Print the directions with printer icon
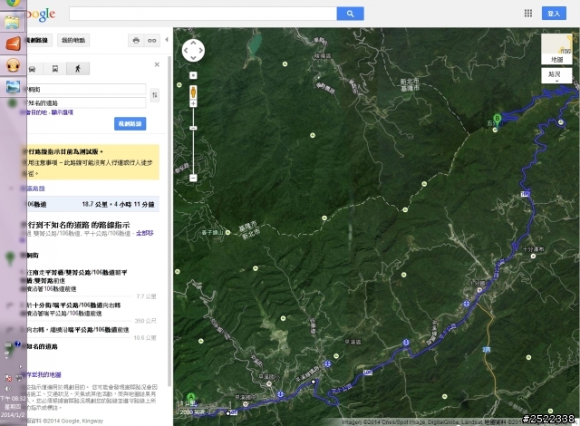 (x=136, y=40)
